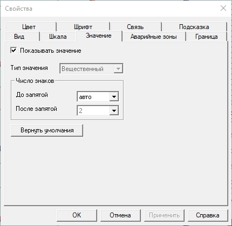Image resolution: width=232 pixels, height=226 pixels.
Task: Switch to the Шрифт tab
Action: [83, 27]
